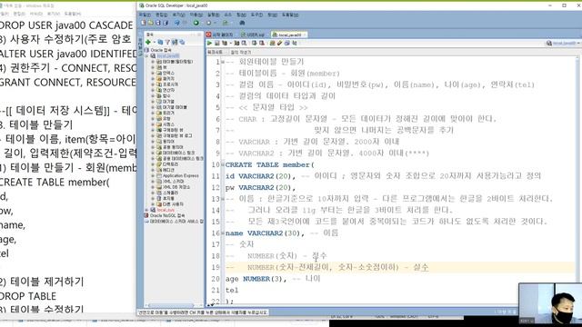Click the Save icon in main toolbar

coord(157,23)
